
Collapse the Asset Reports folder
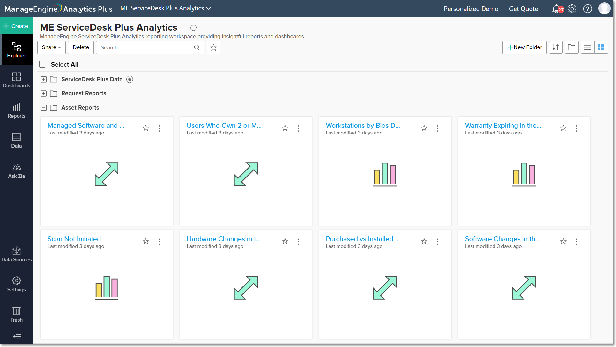(x=44, y=108)
